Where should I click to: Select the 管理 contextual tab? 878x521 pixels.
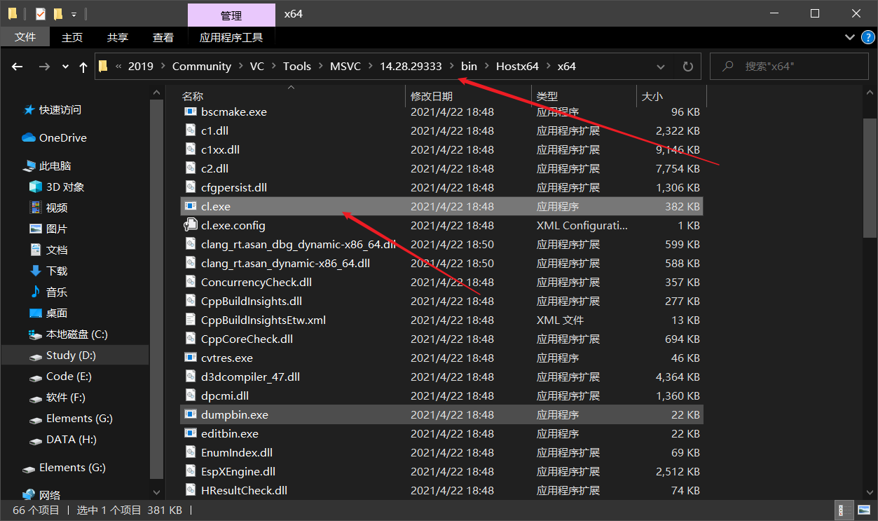231,15
